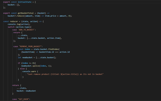Click 'action.id' text
The image size is (161, 101).
[x=65, y=52]
